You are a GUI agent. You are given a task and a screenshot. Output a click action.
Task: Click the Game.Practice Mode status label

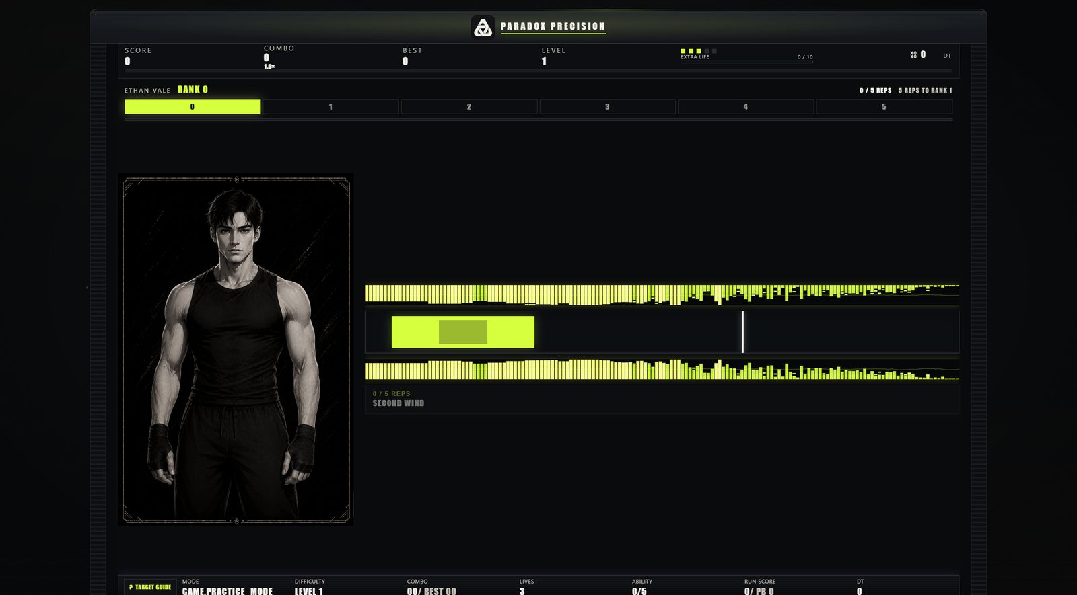tap(228, 591)
